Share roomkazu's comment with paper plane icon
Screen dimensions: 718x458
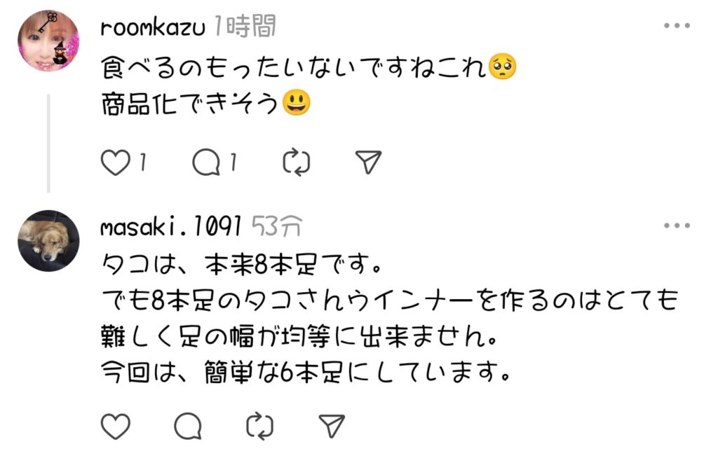(368, 163)
